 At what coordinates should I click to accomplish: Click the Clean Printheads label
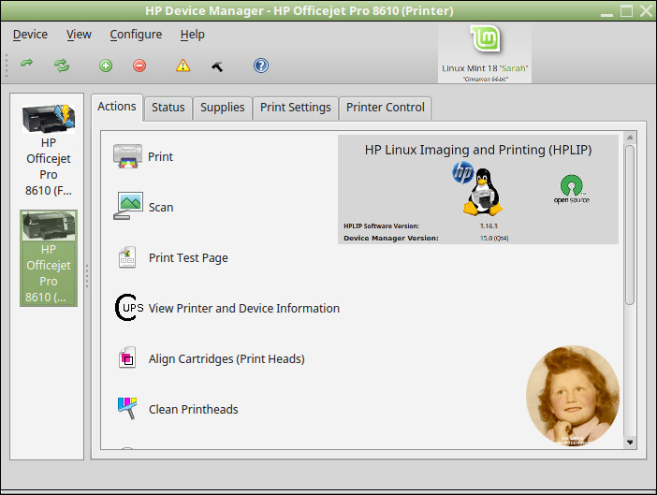(x=193, y=410)
